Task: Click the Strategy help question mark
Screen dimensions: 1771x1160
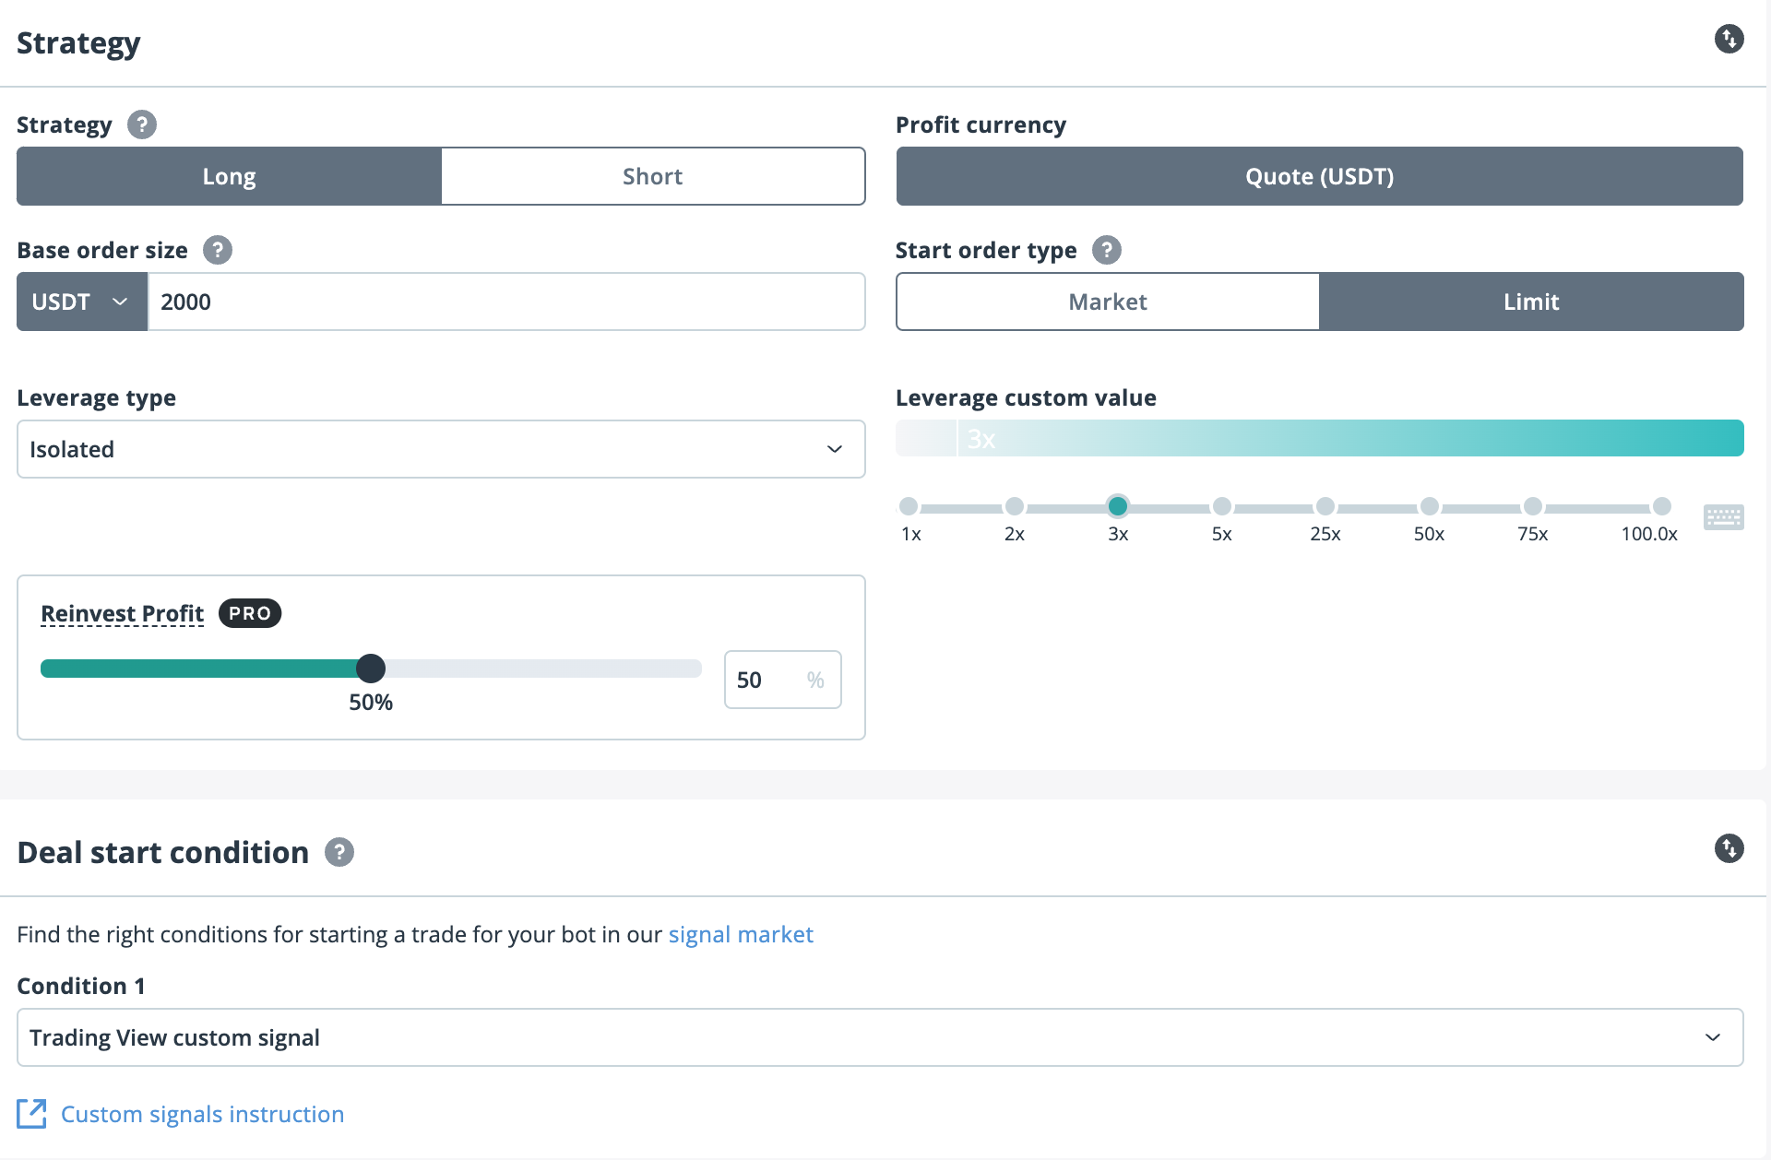Action: click(x=142, y=124)
